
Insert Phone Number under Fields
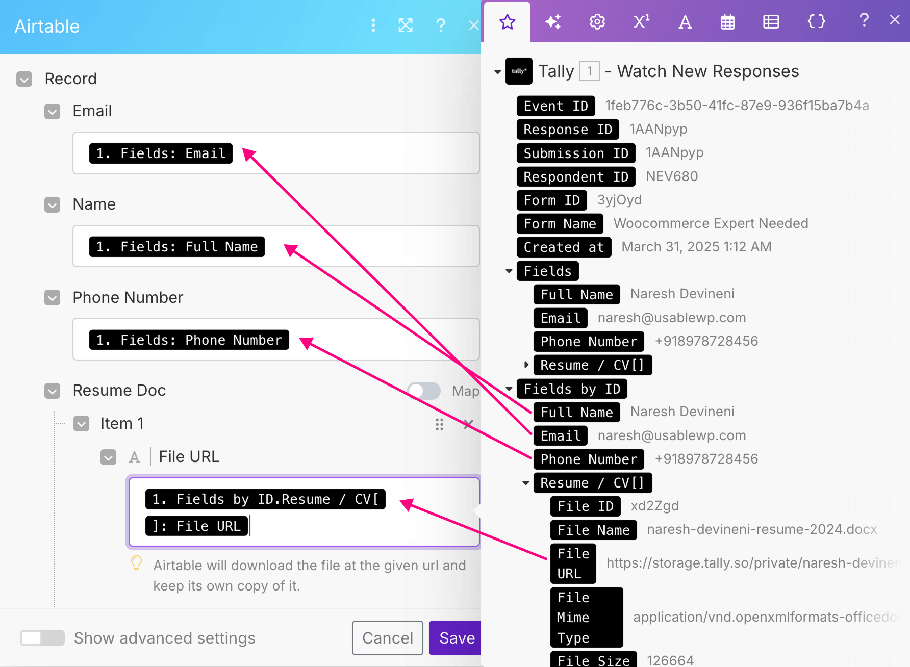[589, 342]
